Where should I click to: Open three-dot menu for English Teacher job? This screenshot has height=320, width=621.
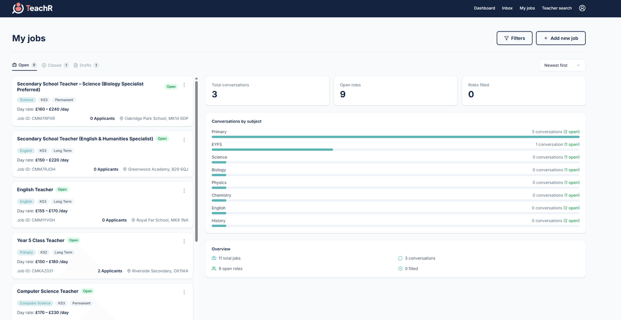click(x=184, y=191)
